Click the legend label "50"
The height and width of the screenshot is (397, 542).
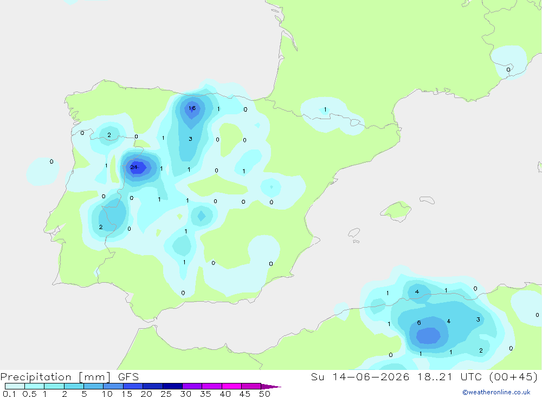pos(264,394)
